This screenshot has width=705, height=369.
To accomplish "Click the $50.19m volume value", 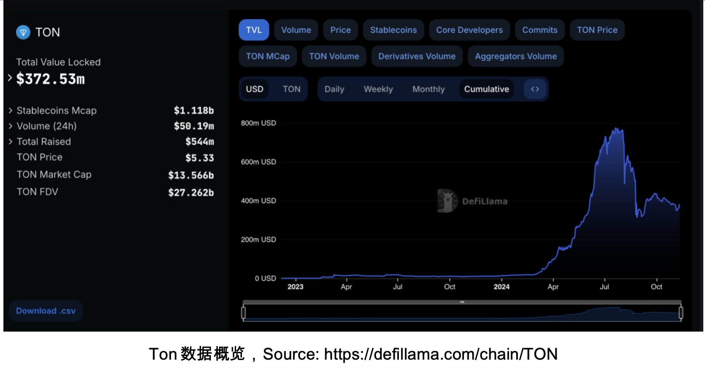I will point(194,126).
